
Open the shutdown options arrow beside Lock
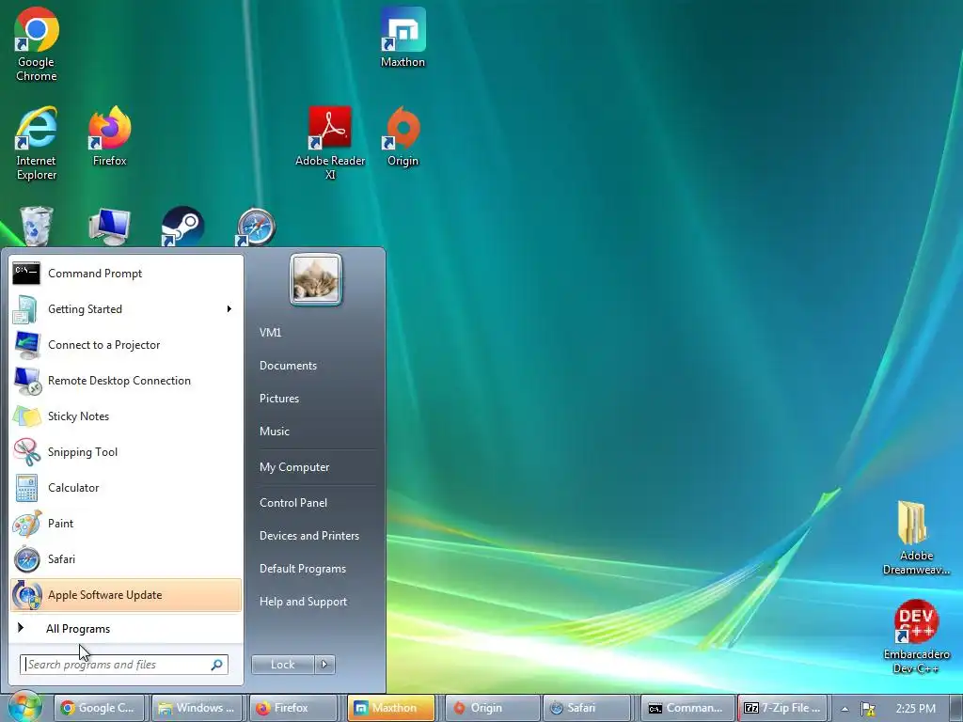(x=324, y=665)
